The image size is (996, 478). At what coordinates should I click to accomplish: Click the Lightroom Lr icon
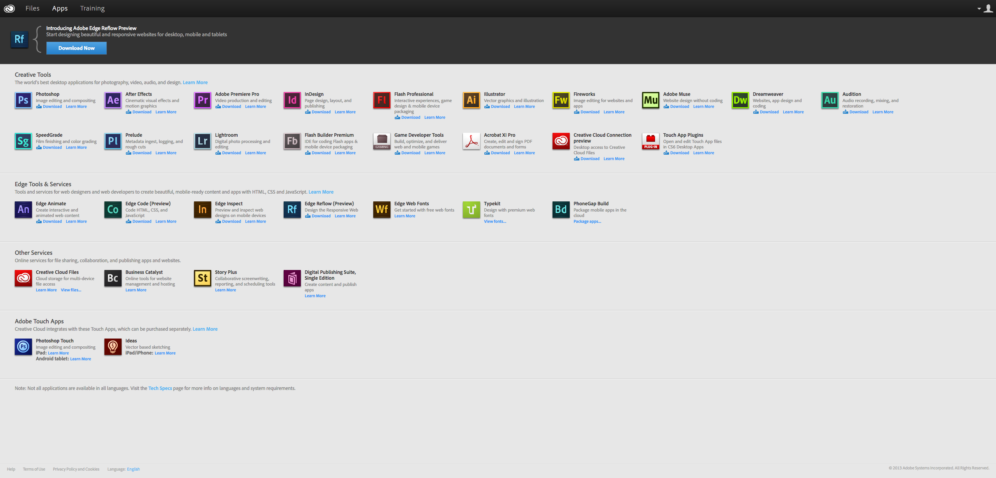pos(203,141)
